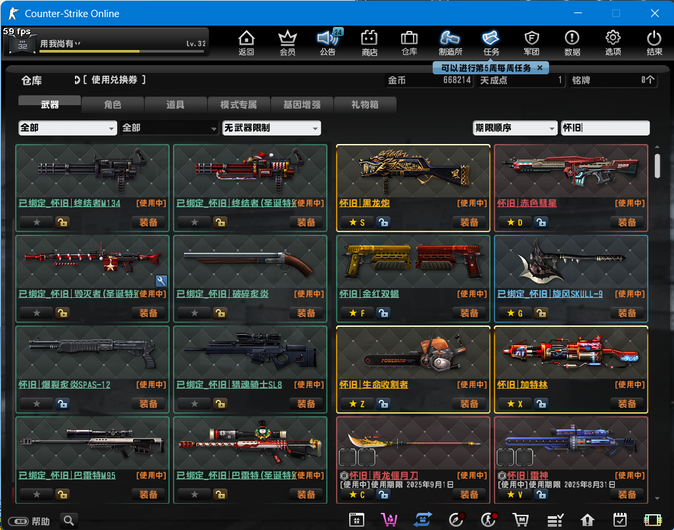674x530 pixels.
Task: Open the pink shopping cart icon
Action: pos(389,520)
